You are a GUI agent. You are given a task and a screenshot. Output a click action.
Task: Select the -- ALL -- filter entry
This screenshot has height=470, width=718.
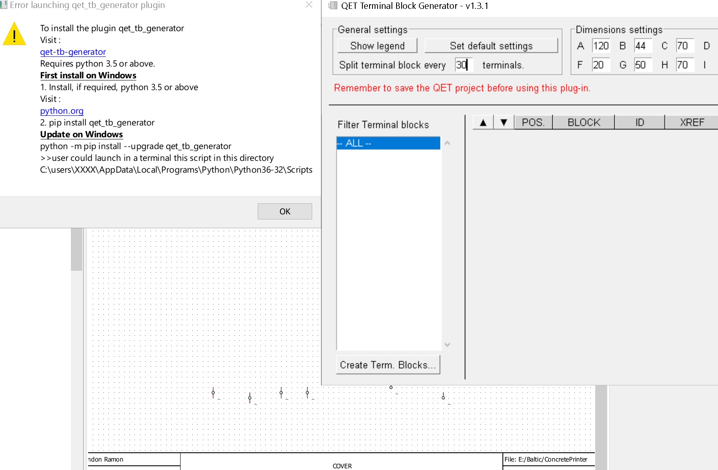point(388,143)
